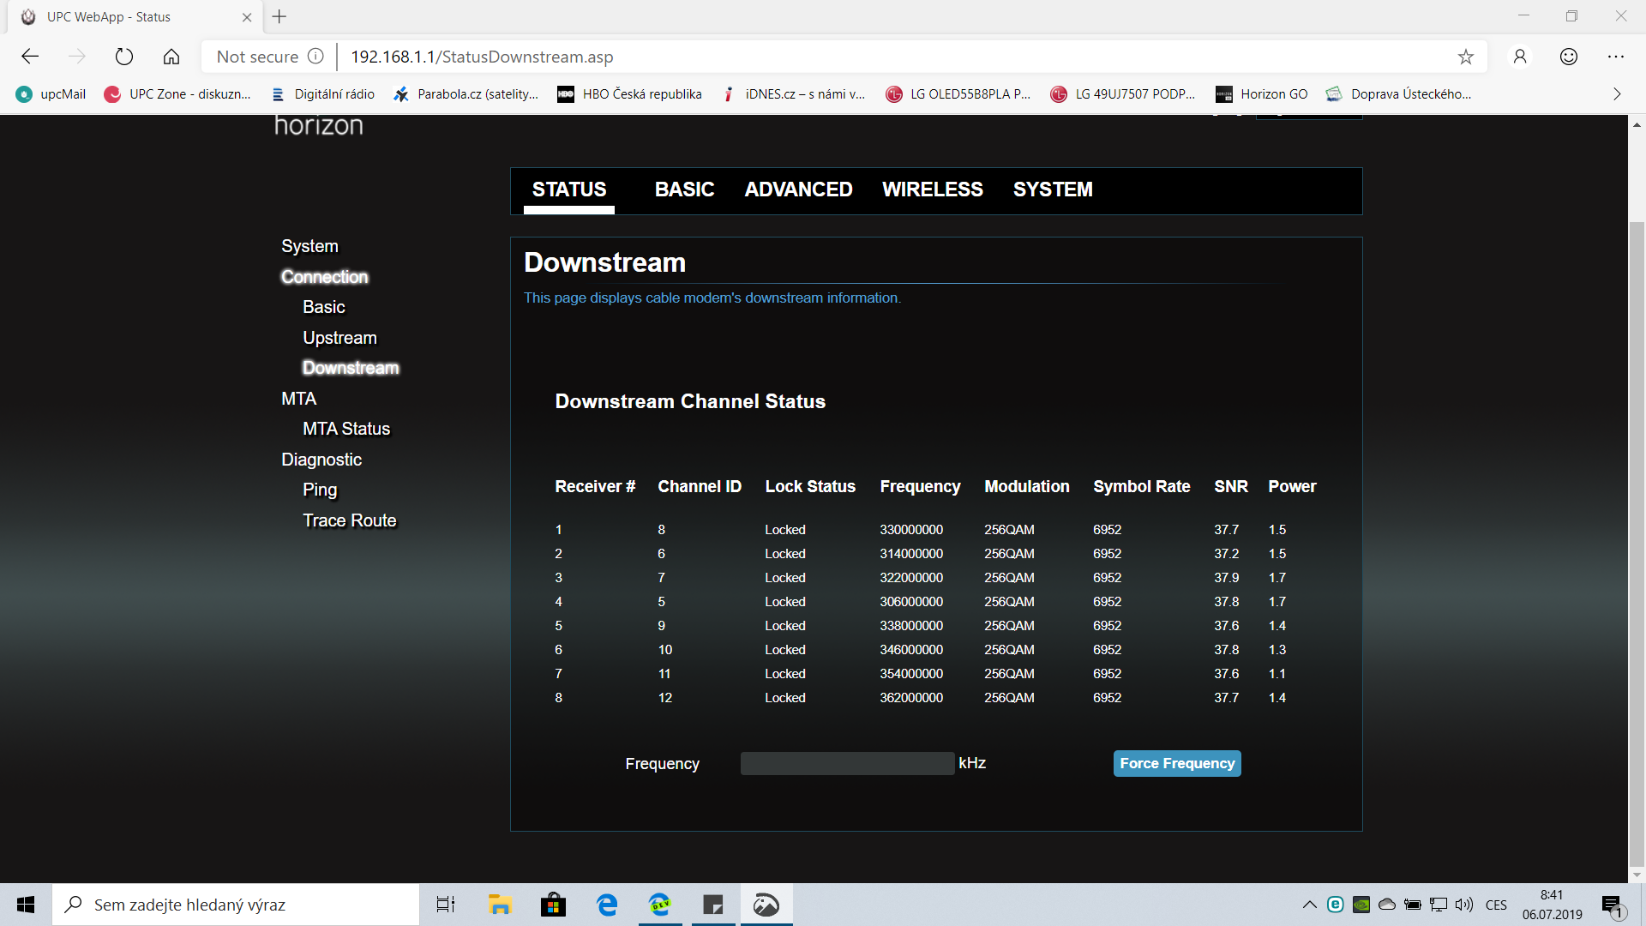The image size is (1646, 926).
Task: Go to Trace Route diagnostic
Action: click(349, 520)
